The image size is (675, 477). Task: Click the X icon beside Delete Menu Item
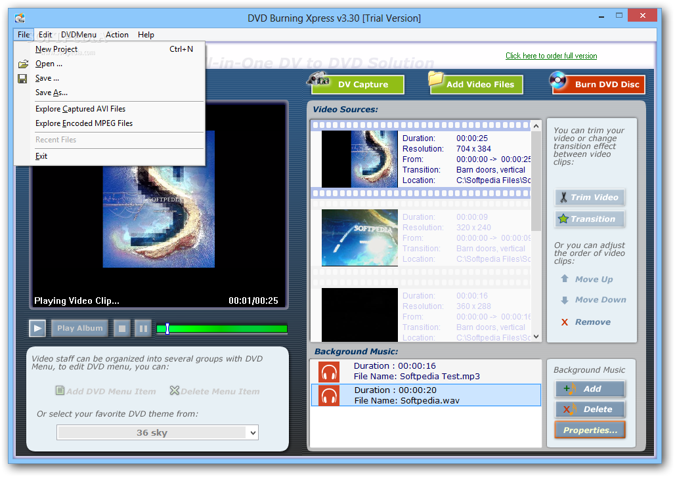click(175, 390)
